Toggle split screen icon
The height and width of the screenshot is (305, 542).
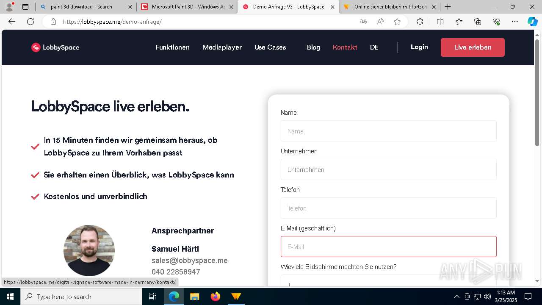click(440, 22)
